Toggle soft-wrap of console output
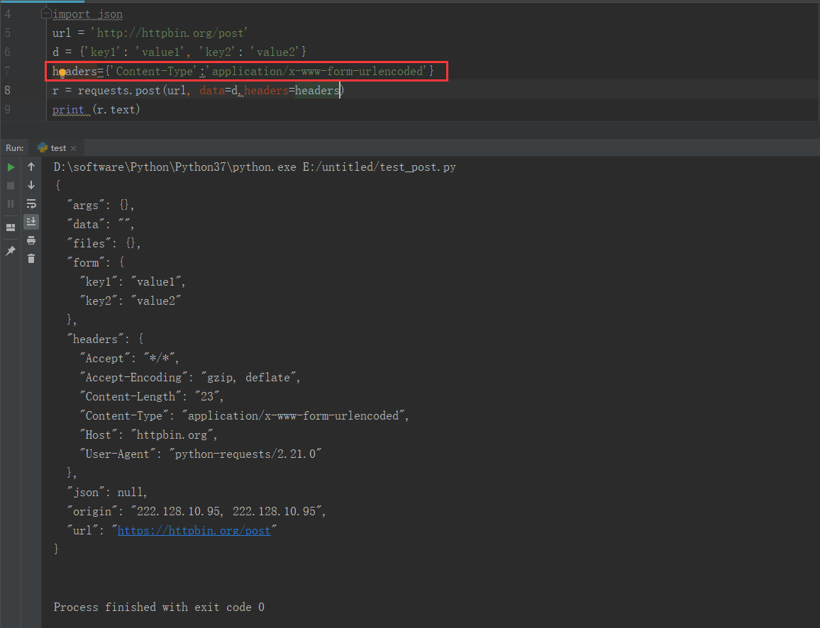Image resolution: width=820 pixels, height=628 pixels. pyautogui.click(x=31, y=203)
